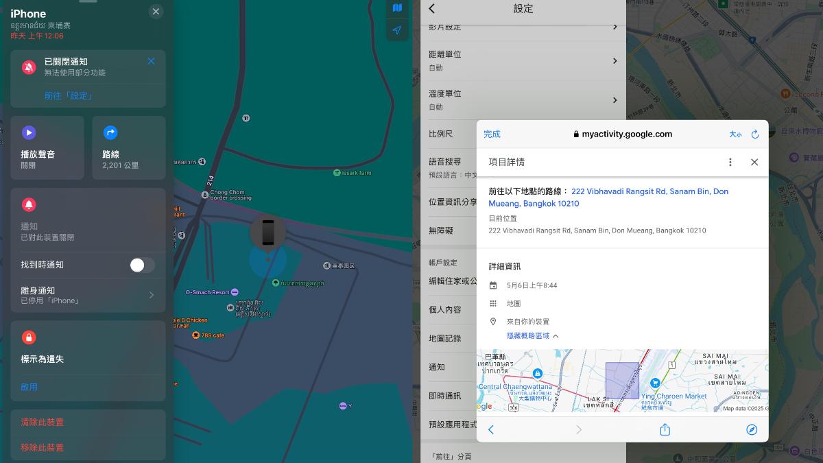Open the map mode icon in Find My

(x=397, y=8)
